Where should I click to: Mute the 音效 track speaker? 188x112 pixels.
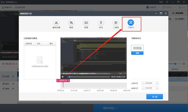click(x=13, y=89)
